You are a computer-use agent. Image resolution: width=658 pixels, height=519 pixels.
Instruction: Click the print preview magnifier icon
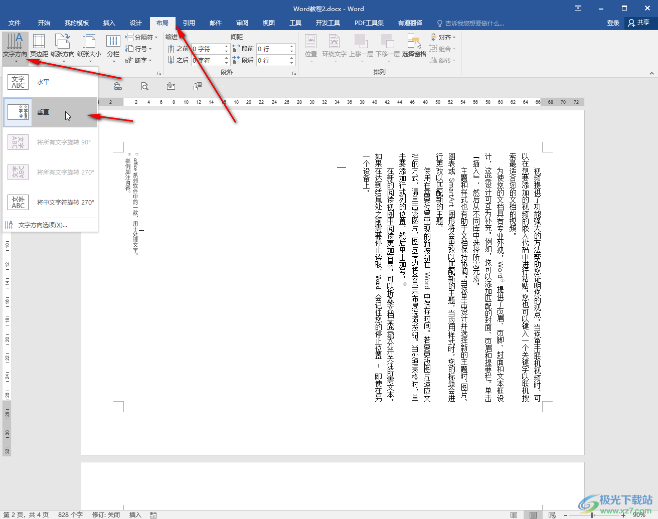point(144,86)
